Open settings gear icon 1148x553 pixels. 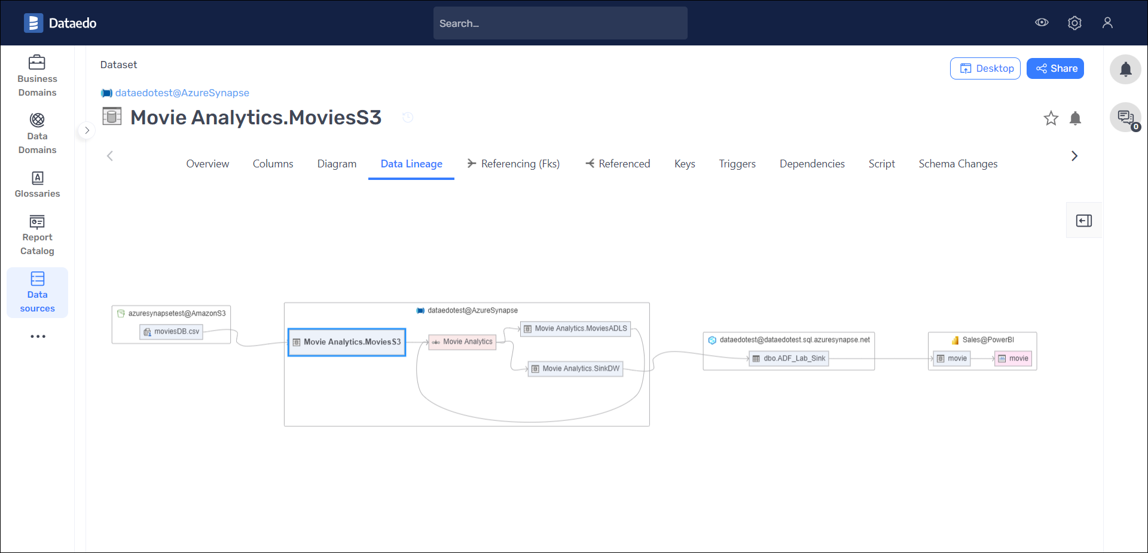[x=1074, y=23]
